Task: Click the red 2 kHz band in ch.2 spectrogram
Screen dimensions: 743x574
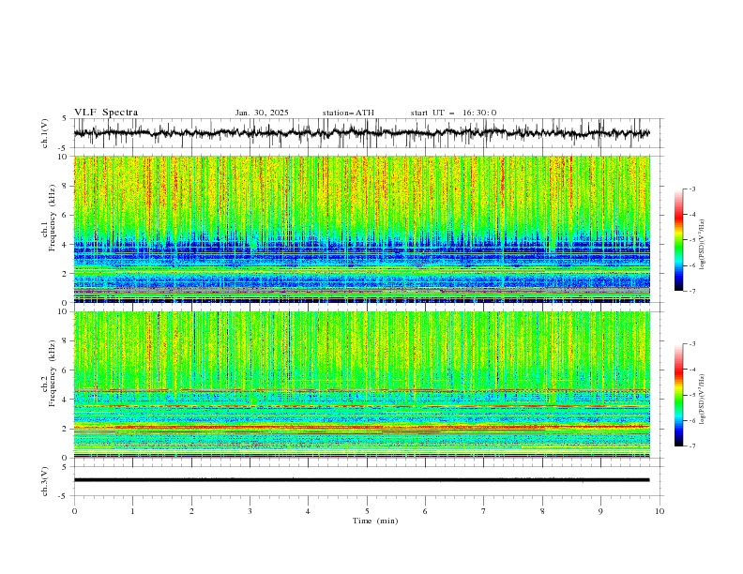Action: [361, 428]
